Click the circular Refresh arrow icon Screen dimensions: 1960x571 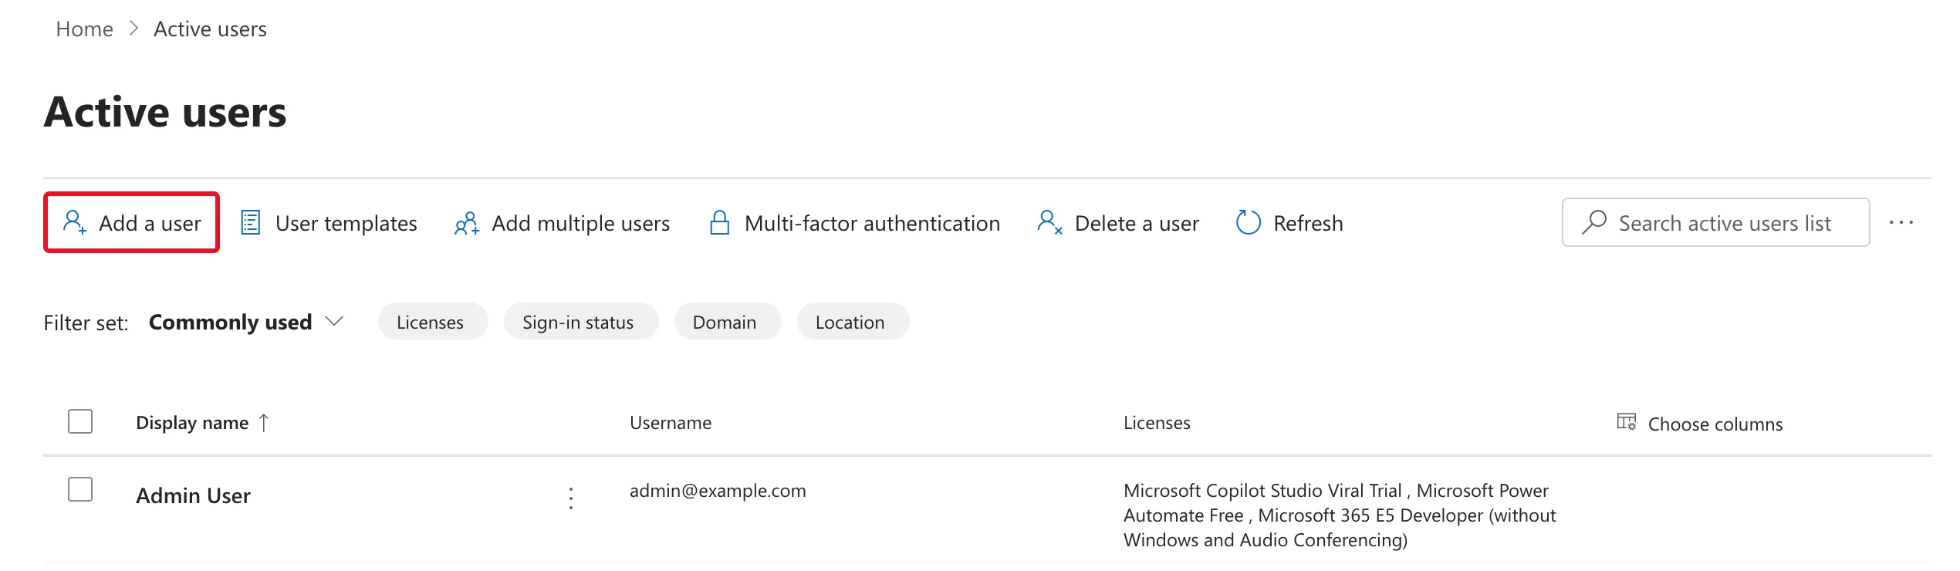[x=1249, y=222]
